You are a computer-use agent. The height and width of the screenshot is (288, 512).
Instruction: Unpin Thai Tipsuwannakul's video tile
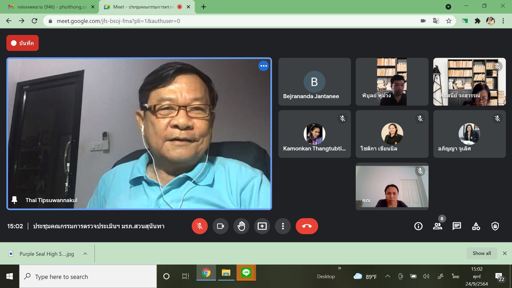(14, 200)
